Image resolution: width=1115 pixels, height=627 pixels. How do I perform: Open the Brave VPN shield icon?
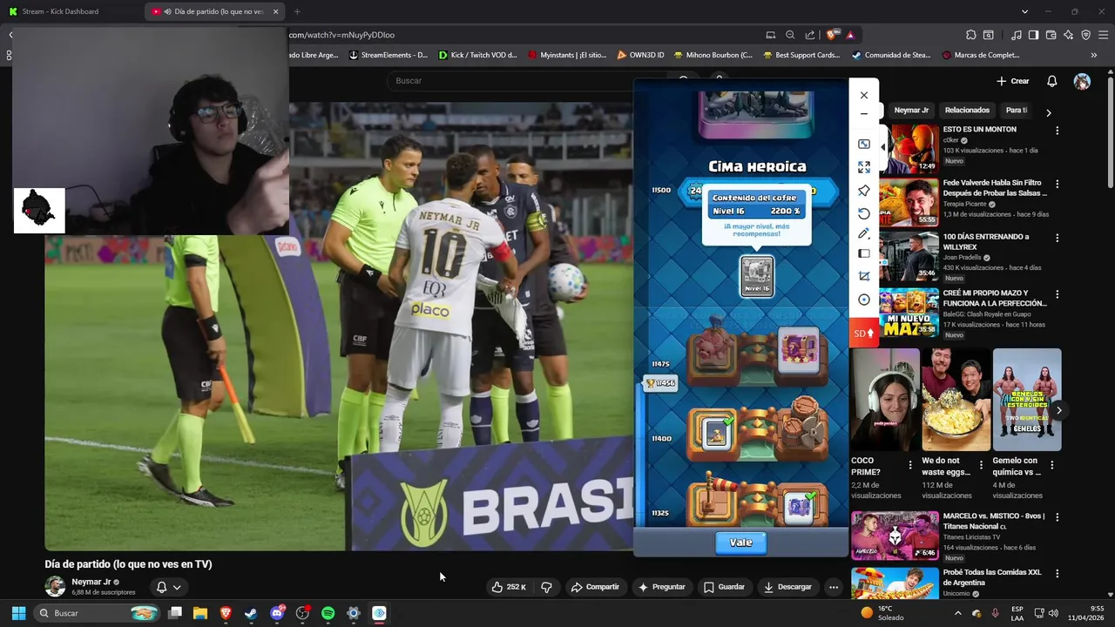[1085, 35]
